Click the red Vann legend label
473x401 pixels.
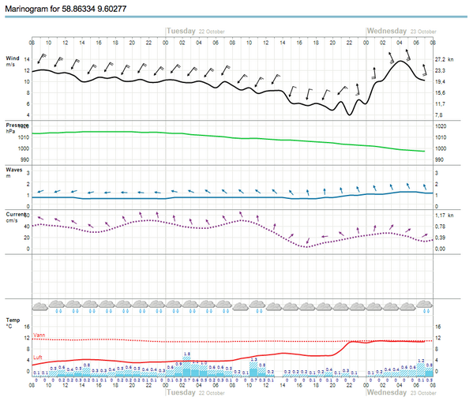click(39, 335)
